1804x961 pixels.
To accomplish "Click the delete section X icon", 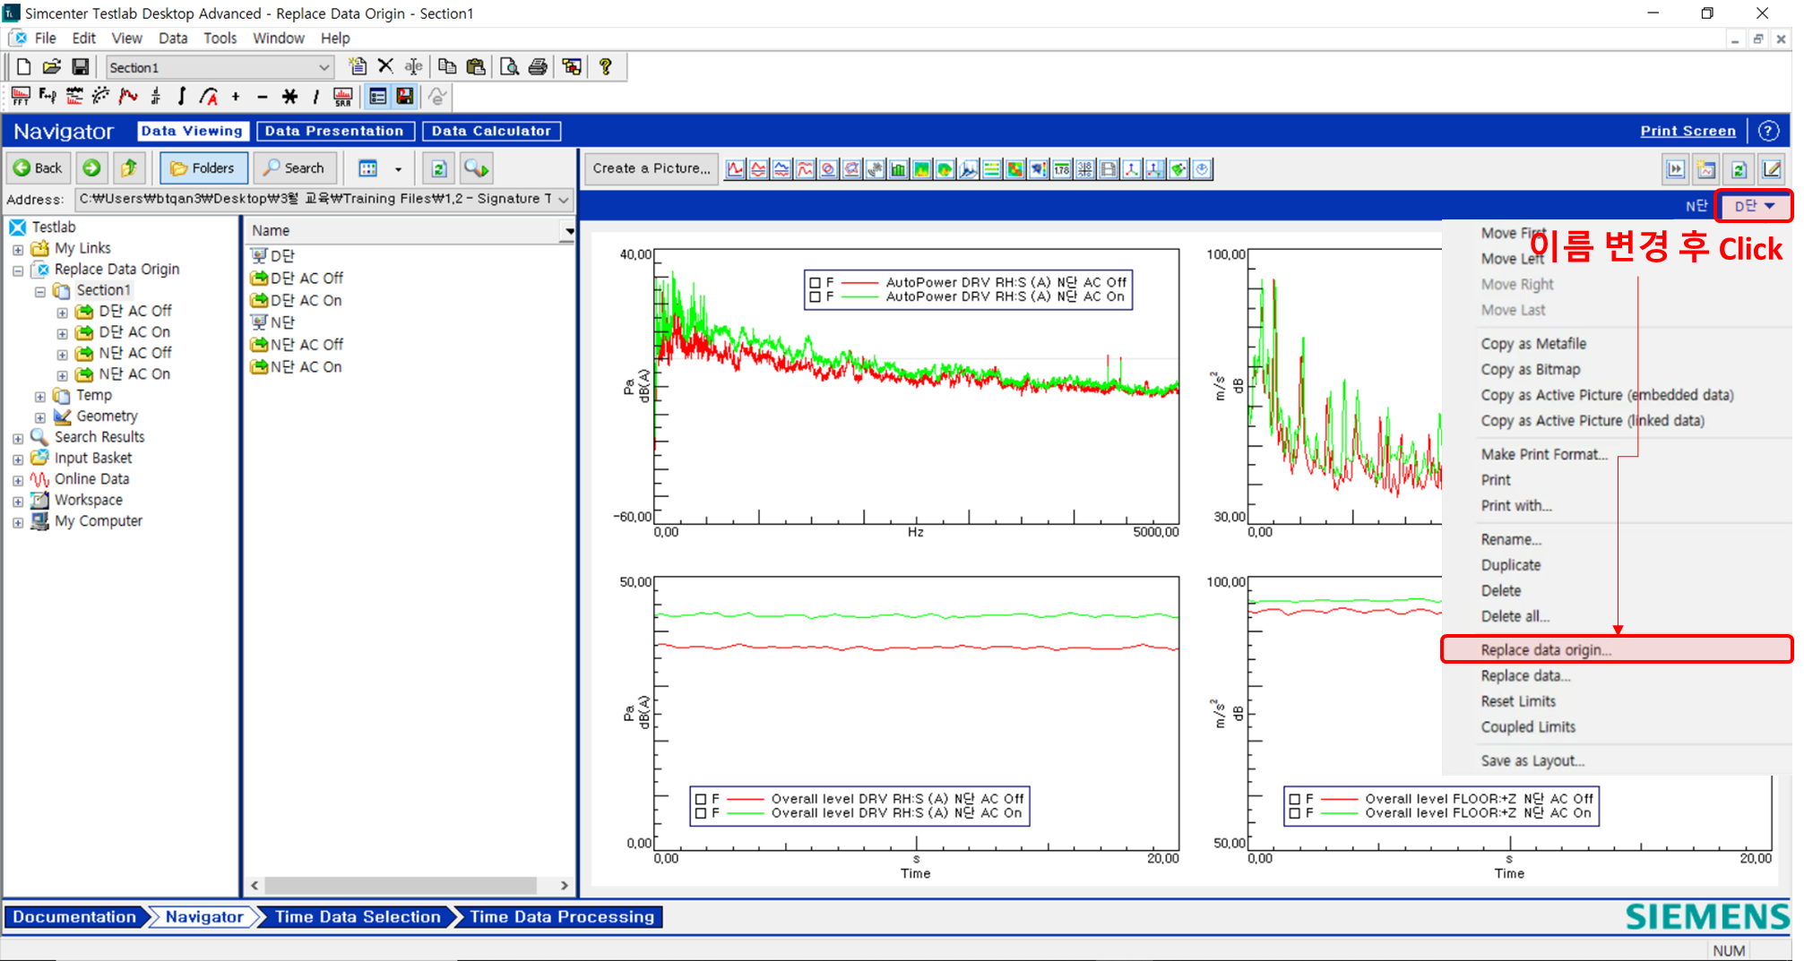I will point(386,66).
